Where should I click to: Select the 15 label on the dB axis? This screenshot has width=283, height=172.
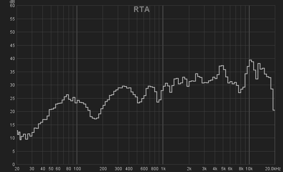(x=12, y=125)
